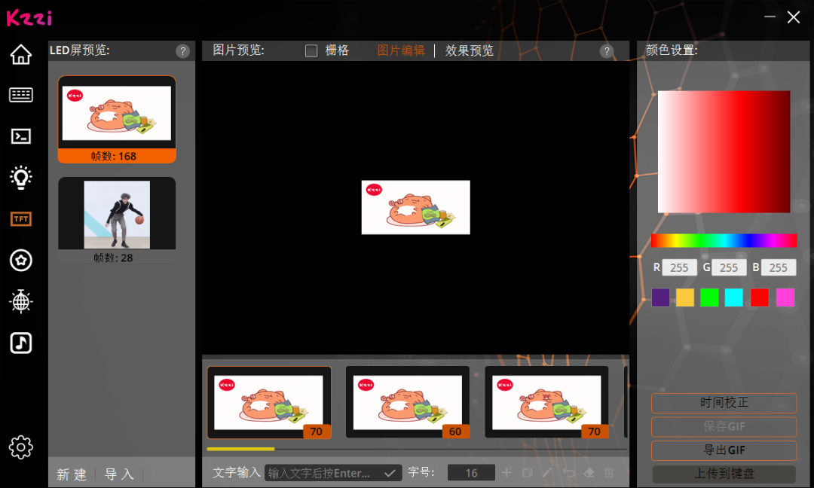Click the undo arrow icon
Image resolution: width=814 pixels, height=488 pixels.
568,472
